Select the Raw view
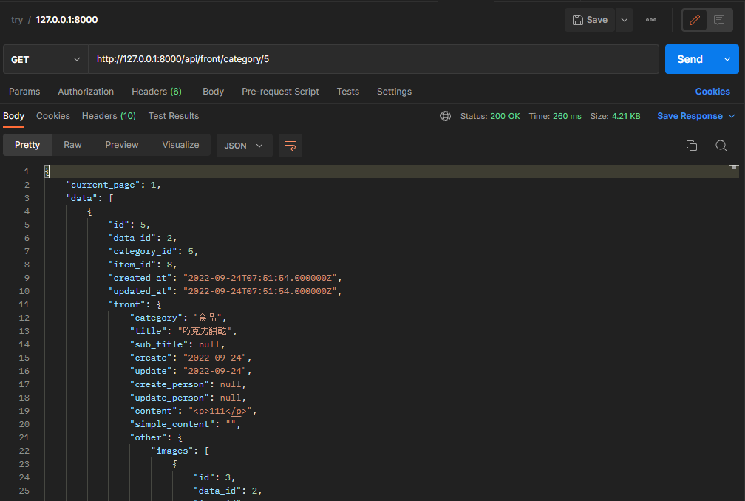 point(72,145)
